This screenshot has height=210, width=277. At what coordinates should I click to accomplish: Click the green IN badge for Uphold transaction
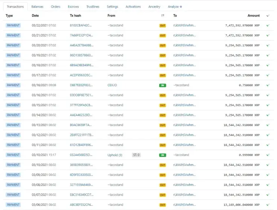[163, 155]
